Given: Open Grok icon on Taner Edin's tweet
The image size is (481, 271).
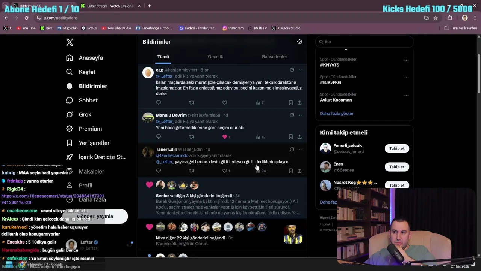Looking at the screenshot, I should tap(292, 149).
